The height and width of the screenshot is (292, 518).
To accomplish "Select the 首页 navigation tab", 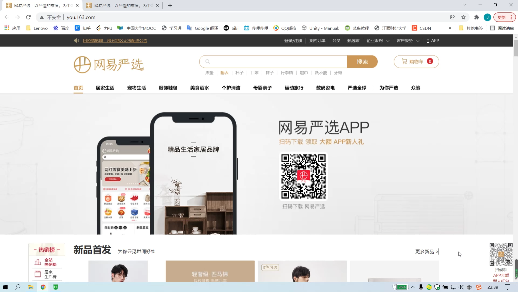I will (78, 88).
